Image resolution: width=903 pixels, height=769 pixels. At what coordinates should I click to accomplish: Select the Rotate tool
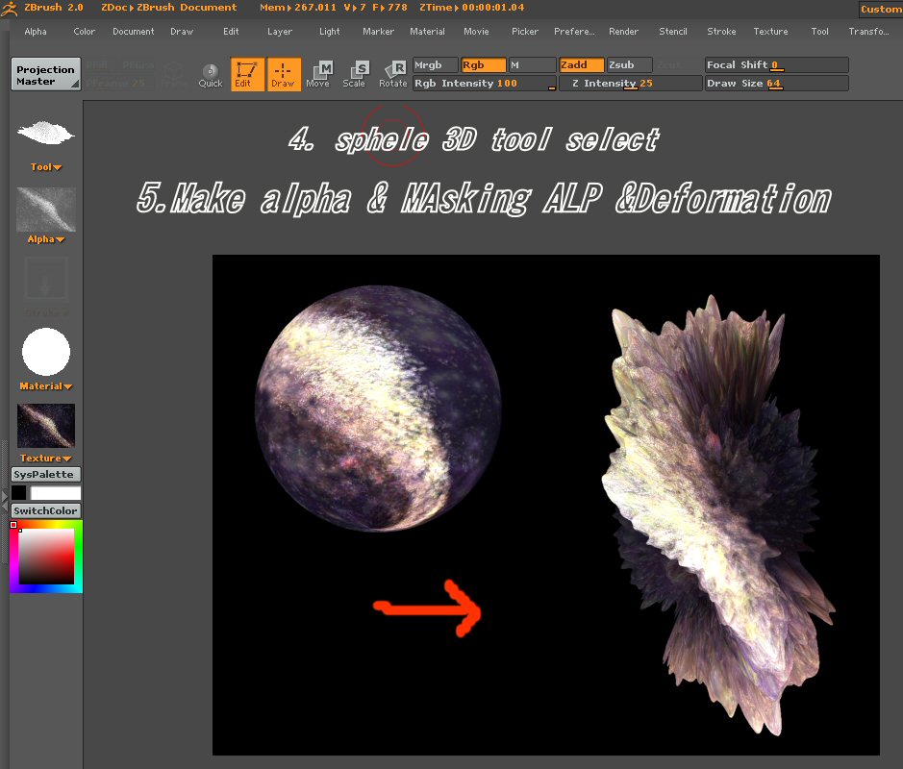pos(392,75)
